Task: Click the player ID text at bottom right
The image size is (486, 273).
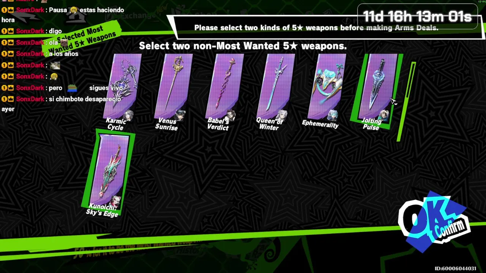Action: pos(456,268)
